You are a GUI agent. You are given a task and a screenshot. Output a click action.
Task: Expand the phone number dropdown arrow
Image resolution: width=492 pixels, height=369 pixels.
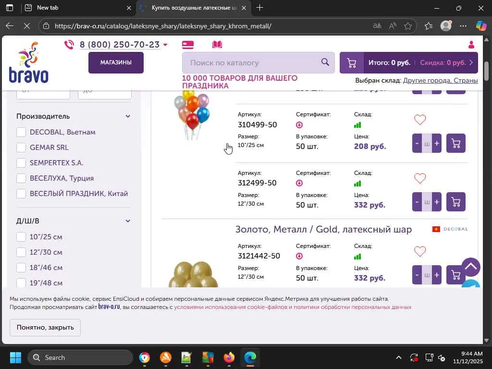165,45
